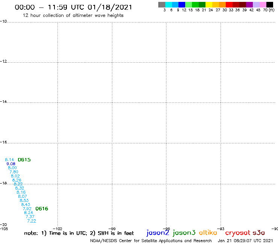Click the 8.24 wave height value
Viewport: 278px width, 244px height.
29,212
